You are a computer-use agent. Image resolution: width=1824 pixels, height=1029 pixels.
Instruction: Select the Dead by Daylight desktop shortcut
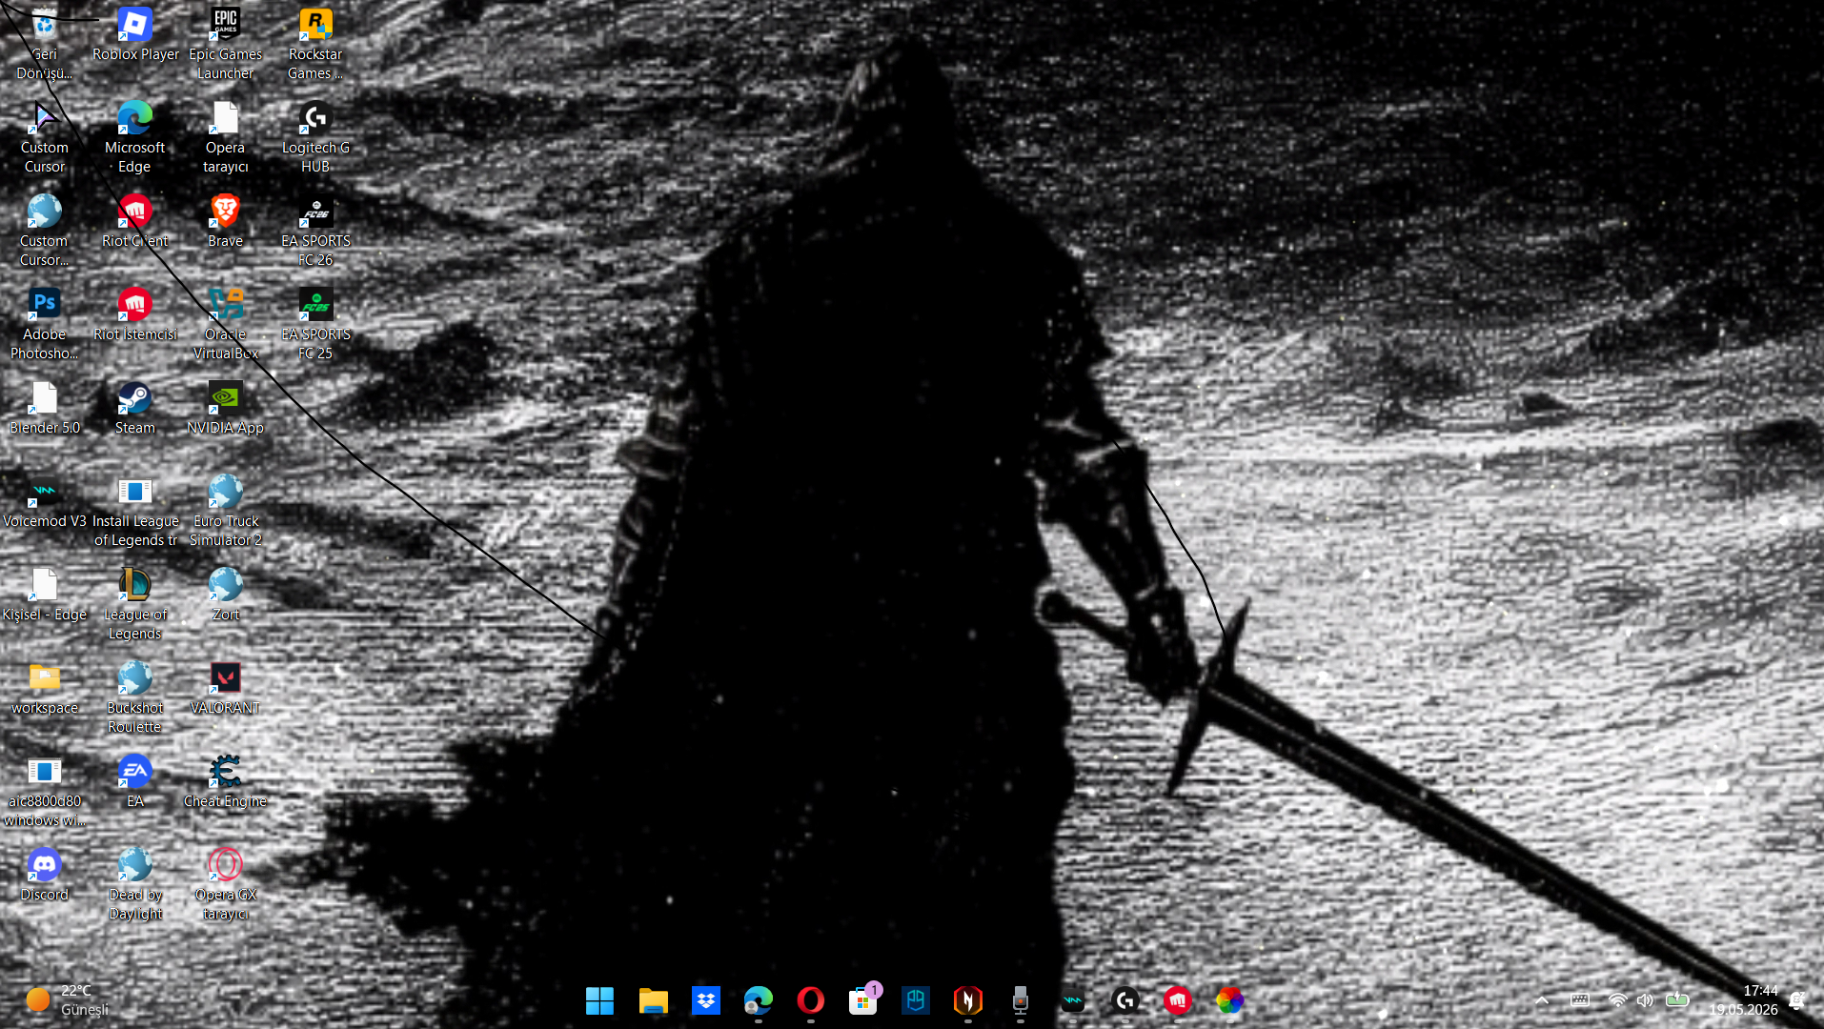134,883
